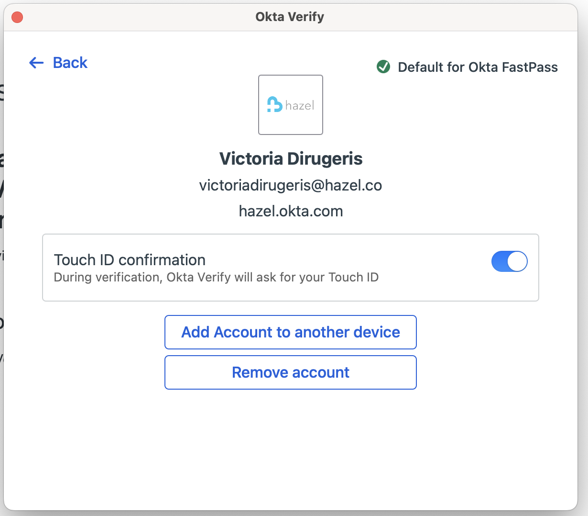Disable the Touch ID confirmation toggle
This screenshot has width=588, height=516.
pos(509,261)
